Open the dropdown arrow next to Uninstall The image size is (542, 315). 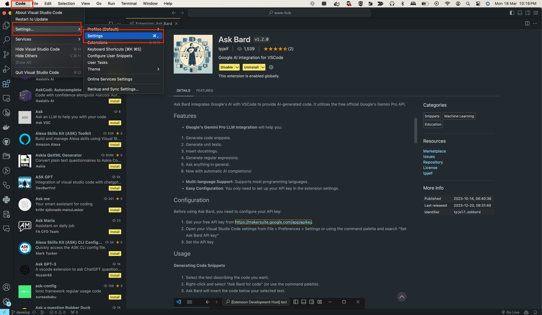(x=263, y=67)
